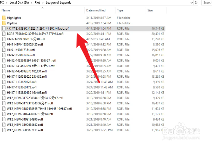Click file icon of HN17-1133660173.rofl
The height and width of the screenshot is (145, 212).
coord(4,87)
